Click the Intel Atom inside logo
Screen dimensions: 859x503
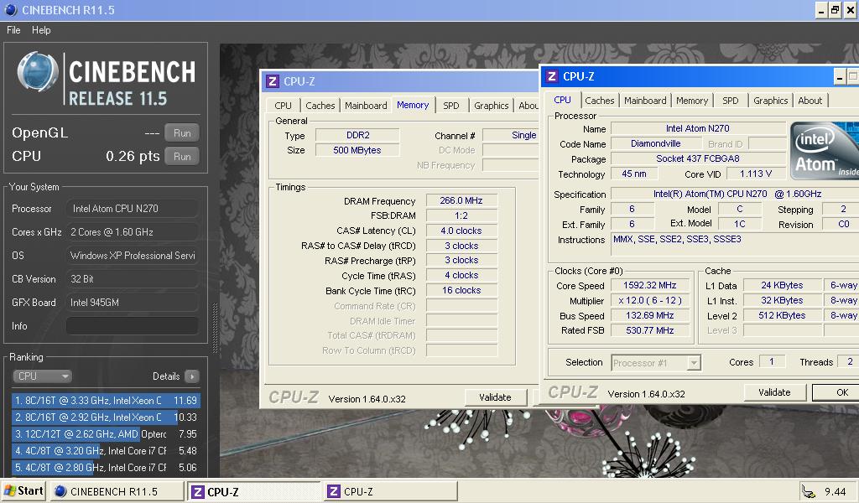click(x=824, y=151)
